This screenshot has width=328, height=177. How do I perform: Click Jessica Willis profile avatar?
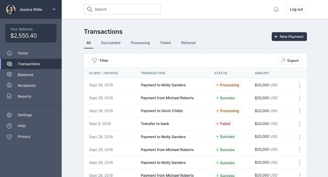point(11,10)
